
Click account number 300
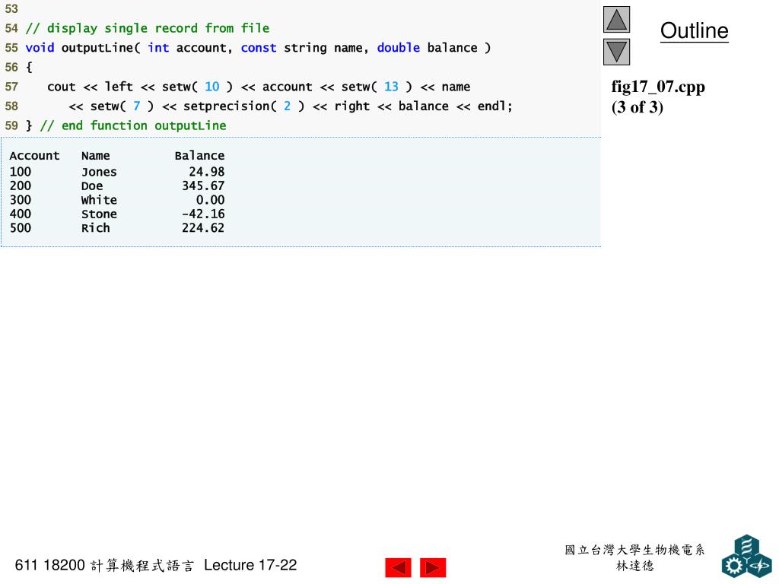coord(21,200)
